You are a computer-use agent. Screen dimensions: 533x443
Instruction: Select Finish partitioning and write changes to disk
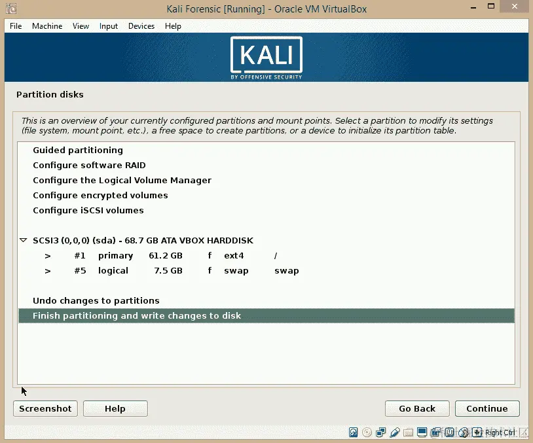pyautogui.click(x=266, y=315)
